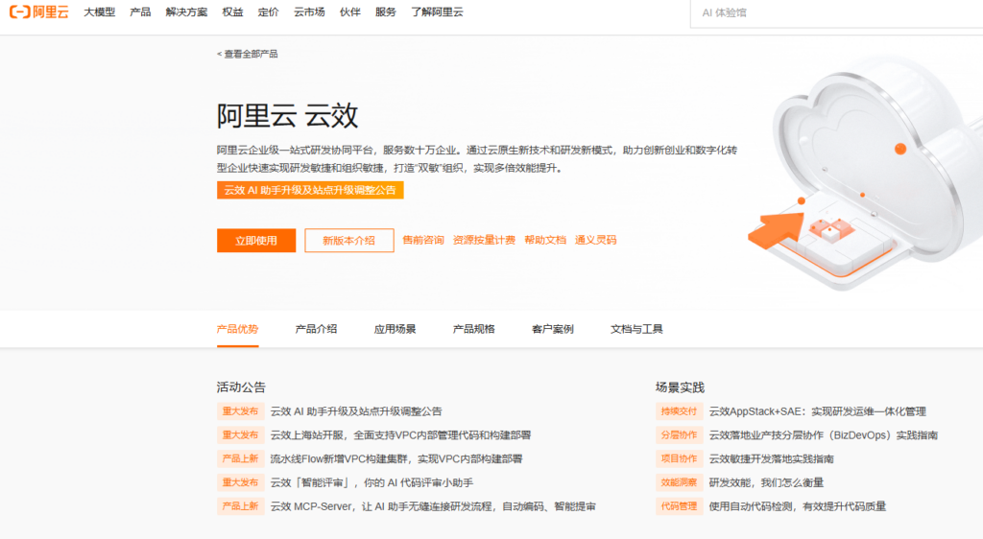Open 云效 MCP-Server announcement
The width and height of the screenshot is (983, 539).
coord(433,506)
